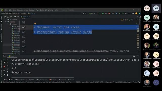Open the Navigate menu

pos(20,10)
